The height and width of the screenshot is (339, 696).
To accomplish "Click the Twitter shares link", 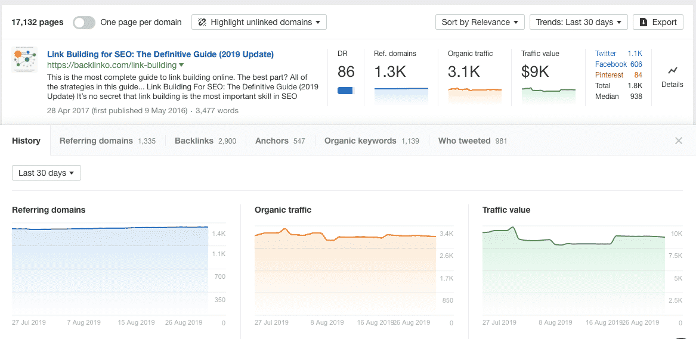I will 618,54.
